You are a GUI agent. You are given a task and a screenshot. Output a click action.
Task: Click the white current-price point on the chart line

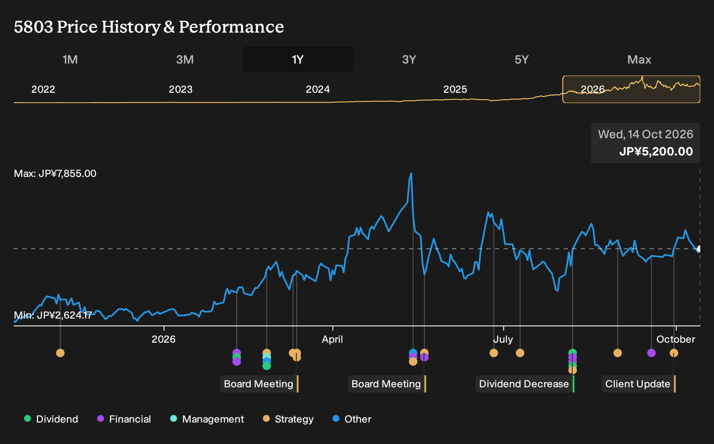tap(699, 249)
